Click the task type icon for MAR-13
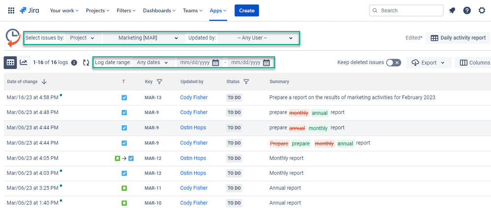This screenshot has height=208, width=491. [x=124, y=97]
